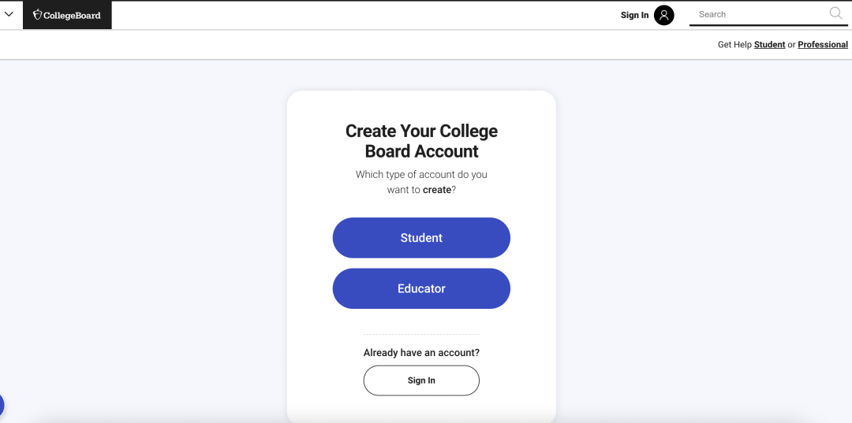
Task: Click the dashed divider line in card
Action: click(421, 335)
